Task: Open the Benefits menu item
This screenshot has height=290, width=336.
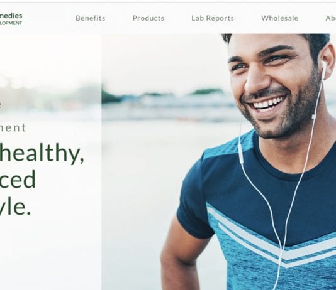Action: tap(91, 18)
